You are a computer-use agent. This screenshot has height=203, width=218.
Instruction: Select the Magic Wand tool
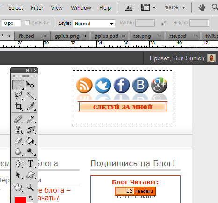point(30,95)
